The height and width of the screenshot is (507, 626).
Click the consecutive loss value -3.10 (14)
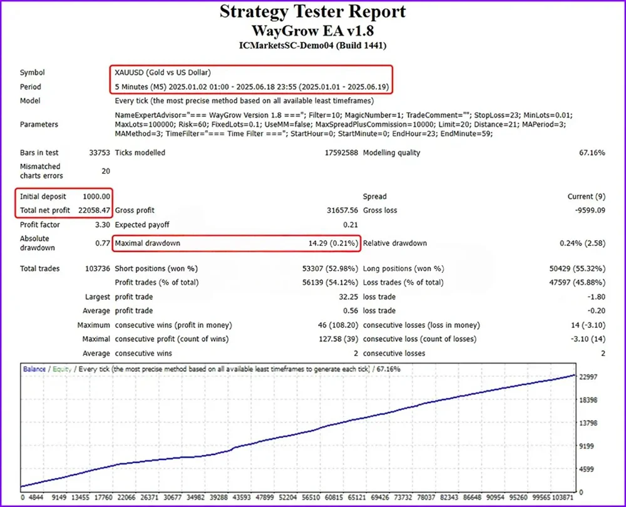click(x=588, y=339)
